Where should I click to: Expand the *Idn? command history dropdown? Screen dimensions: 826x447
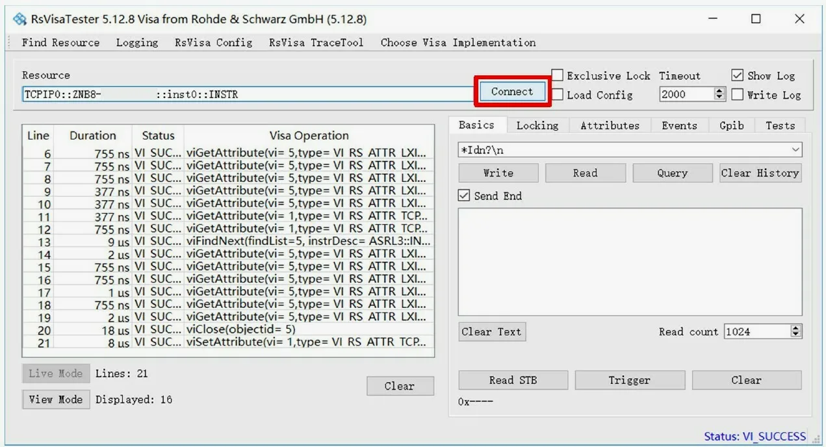[x=795, y=150]
